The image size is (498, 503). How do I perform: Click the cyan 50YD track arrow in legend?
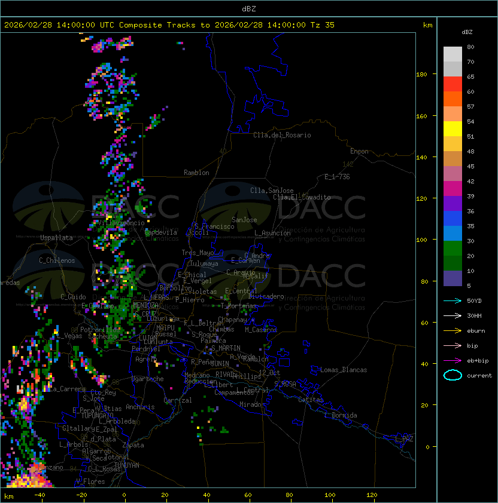453,301
